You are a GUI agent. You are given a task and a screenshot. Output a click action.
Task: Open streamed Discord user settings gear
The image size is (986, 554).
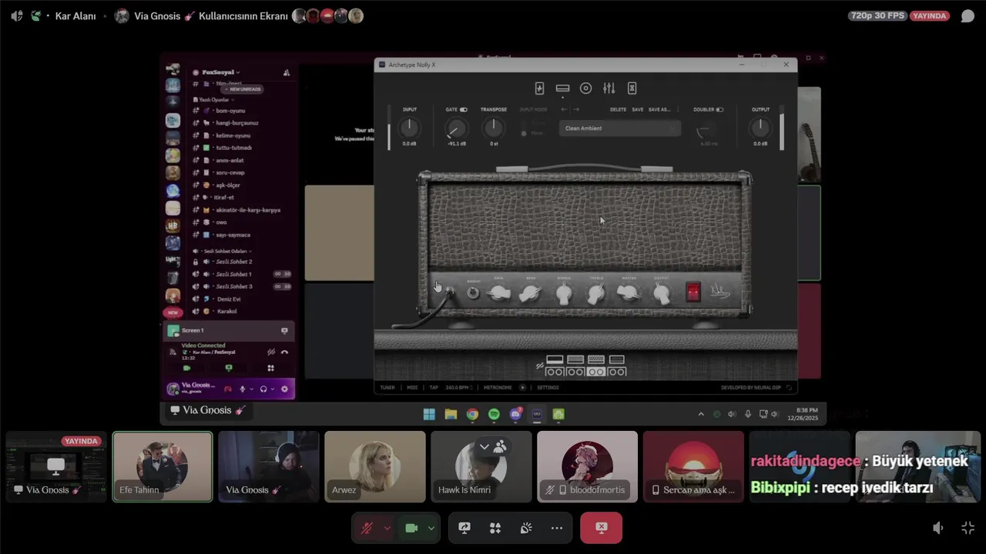[284, 389]
